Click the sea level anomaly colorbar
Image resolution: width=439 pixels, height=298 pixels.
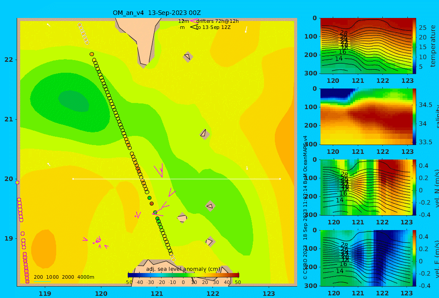click(x=184, y=275)
